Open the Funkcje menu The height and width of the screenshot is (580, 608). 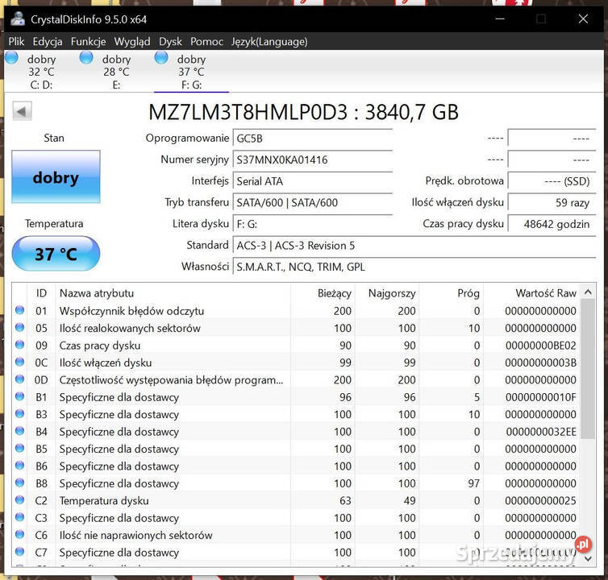click(x=88, y=41)
